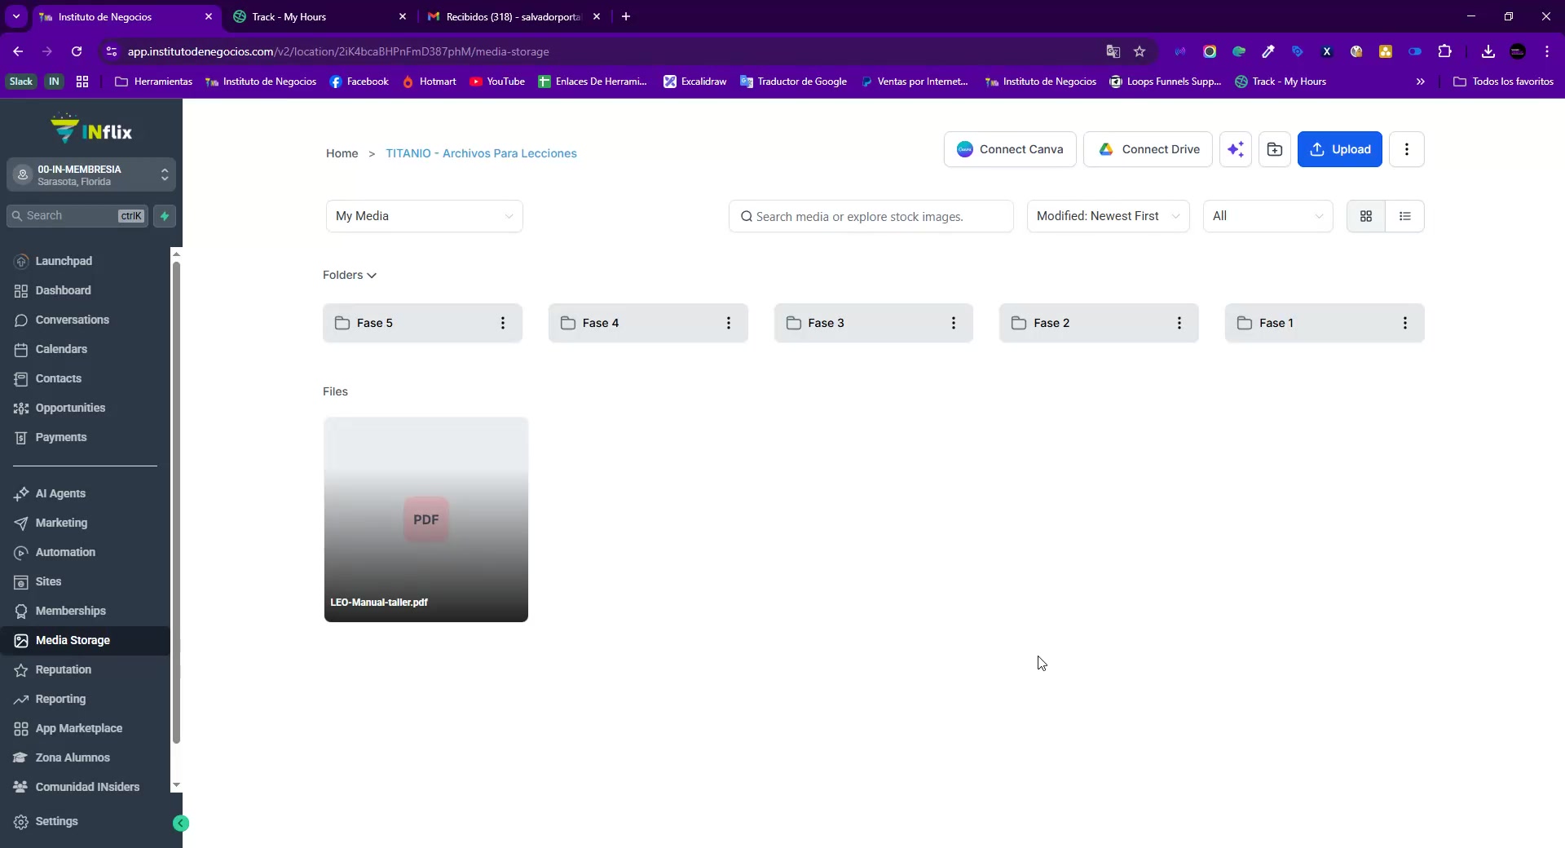Image resolution: width=1565 pixels, height=848 pixels.
Task: Collapse sidebar with green arrow button
Action: (181, 824)
